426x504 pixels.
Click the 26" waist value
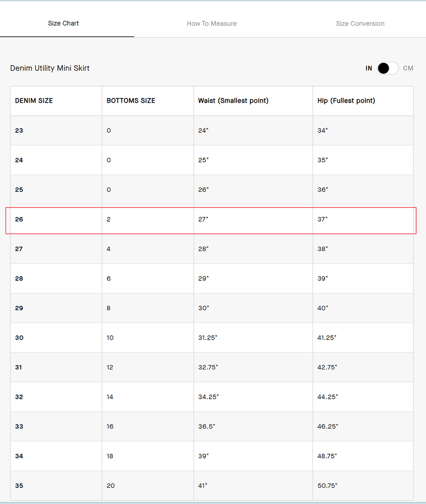pos(203,190)
